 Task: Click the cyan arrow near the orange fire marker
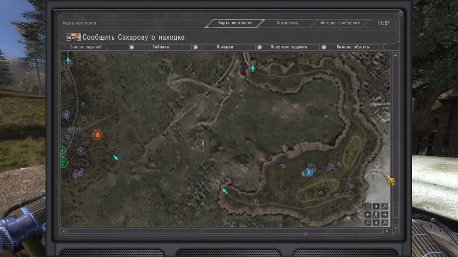click(116, 158)
